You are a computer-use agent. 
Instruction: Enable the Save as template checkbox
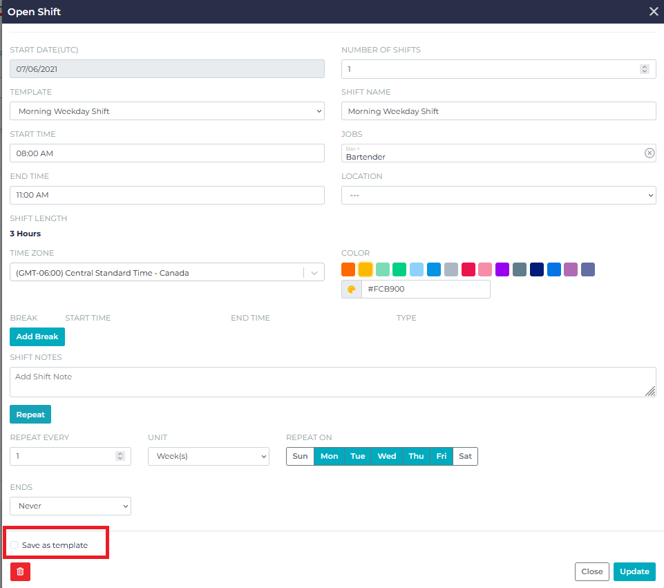(15, 545)
